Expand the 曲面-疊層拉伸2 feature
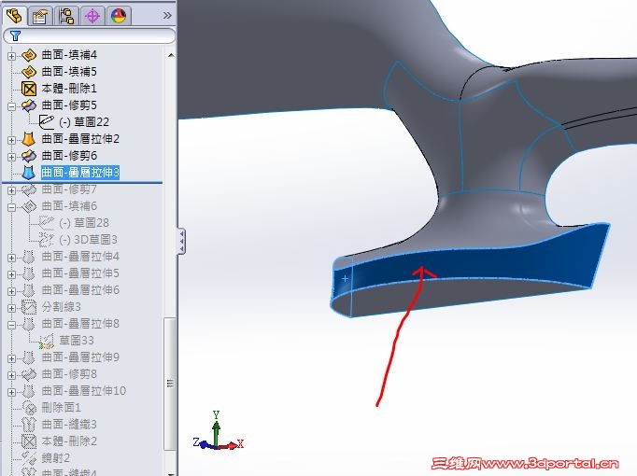637x476 pixels. 11,140
